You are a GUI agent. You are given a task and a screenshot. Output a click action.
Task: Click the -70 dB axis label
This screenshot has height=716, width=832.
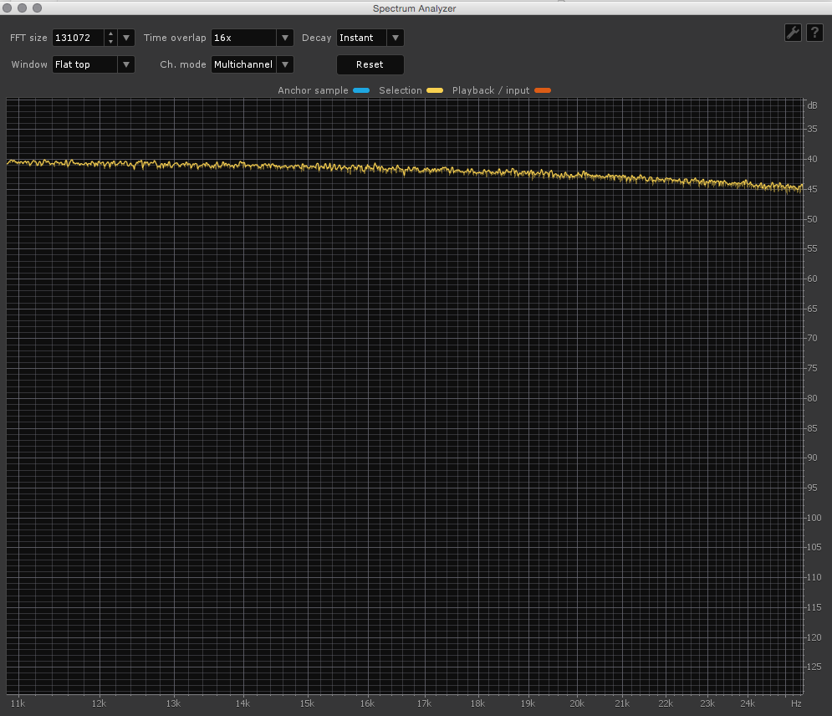(x=811, y=338)
